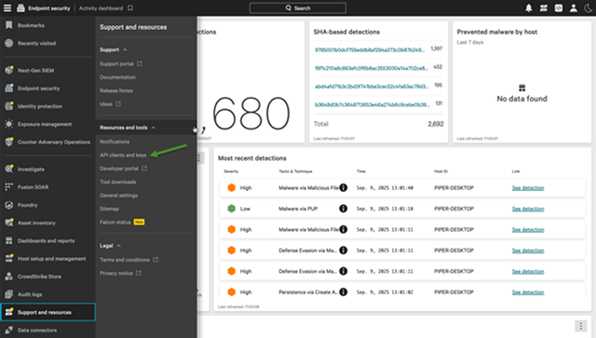This screenshot has height=338, width=596.
Task: Open the widget options three-dot menu at bottom right
Action: (x=580, y=326)
